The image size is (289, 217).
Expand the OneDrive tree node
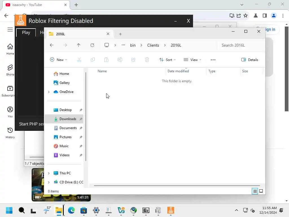point(49,92)
